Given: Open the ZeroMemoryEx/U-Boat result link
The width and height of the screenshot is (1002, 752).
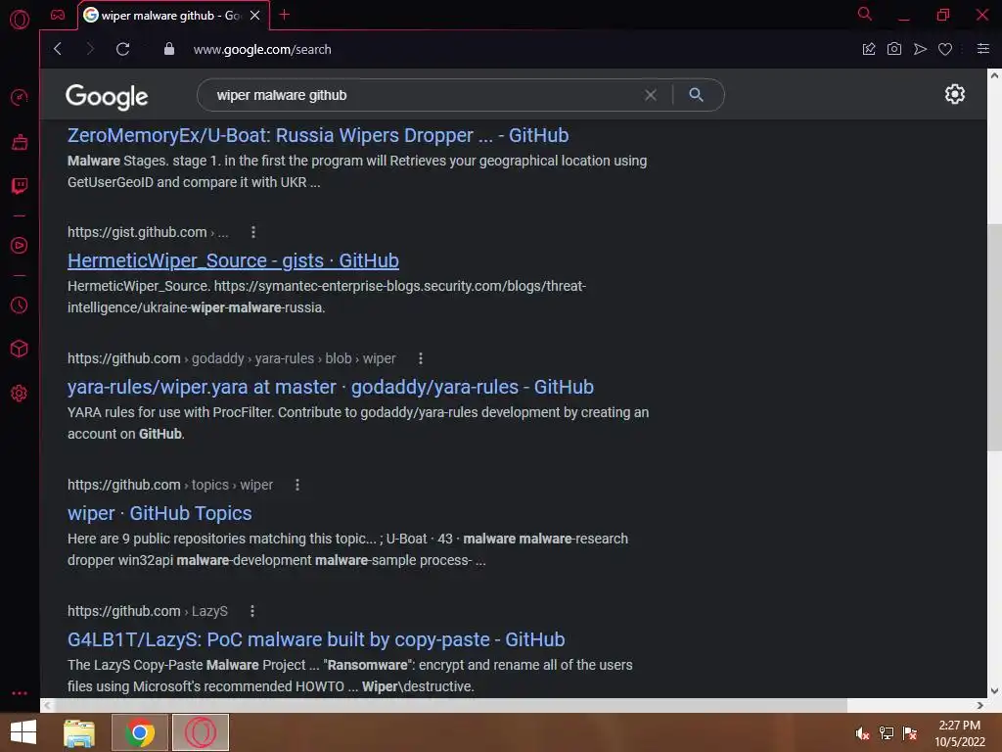Looking at the screenshot, I should click(x=318, y=135).
